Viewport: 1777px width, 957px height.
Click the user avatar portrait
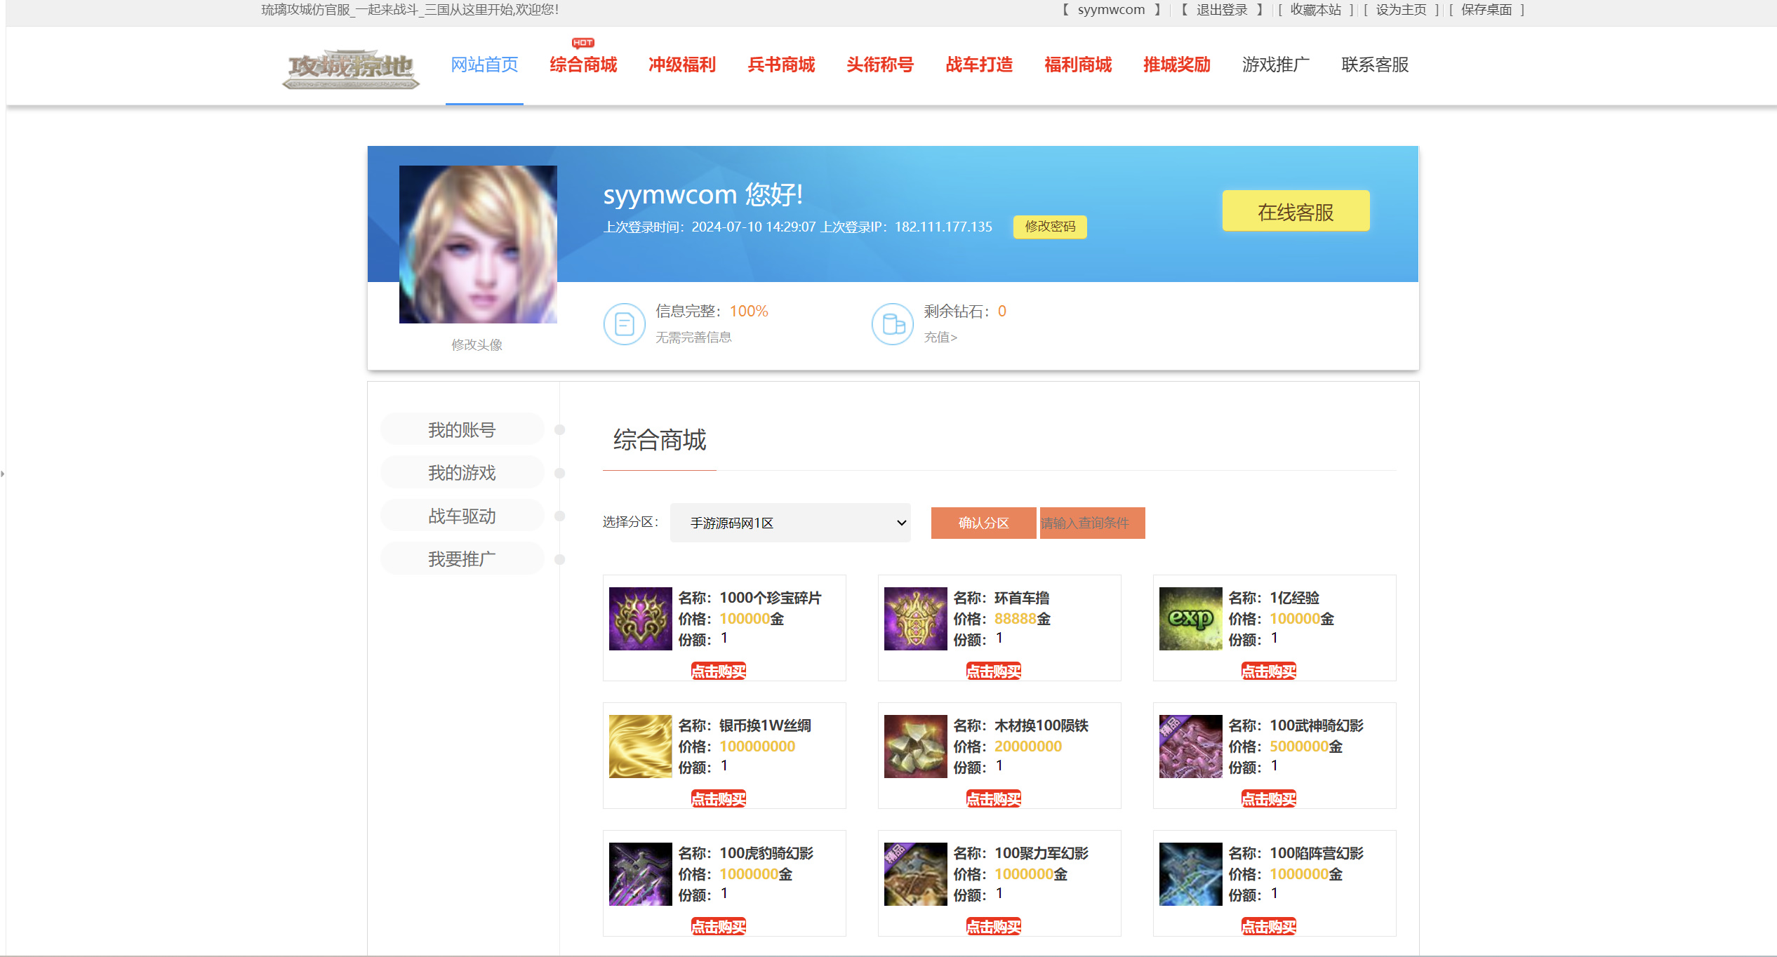coord(478,244)
